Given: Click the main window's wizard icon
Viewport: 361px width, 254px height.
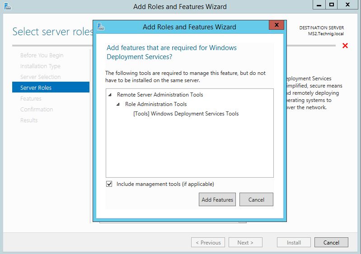Looking at the screenshot, I should pos(8,6).
